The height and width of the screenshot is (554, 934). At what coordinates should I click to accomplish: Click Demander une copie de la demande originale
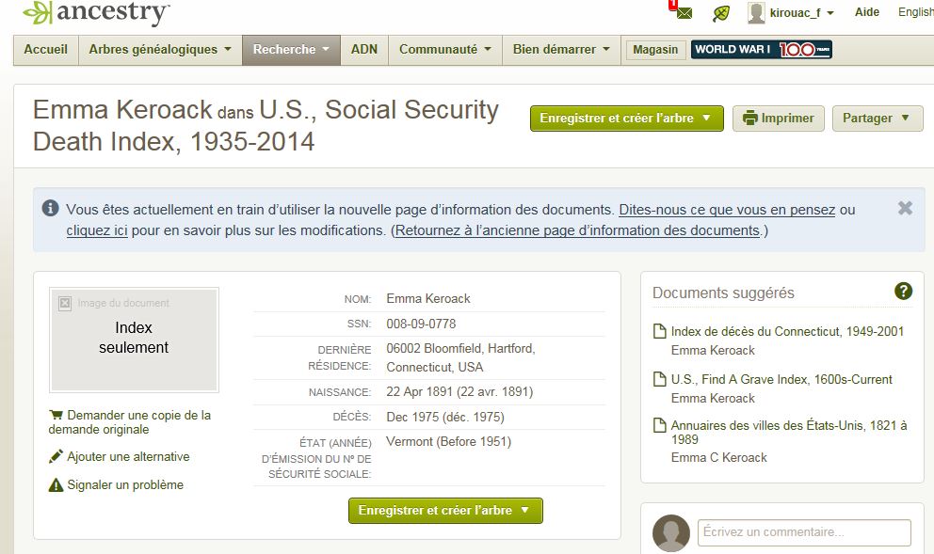point(130,422)
